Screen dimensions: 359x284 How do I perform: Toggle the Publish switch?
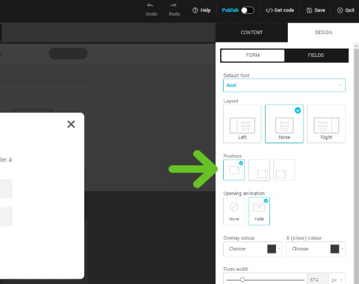coord(247,10)
